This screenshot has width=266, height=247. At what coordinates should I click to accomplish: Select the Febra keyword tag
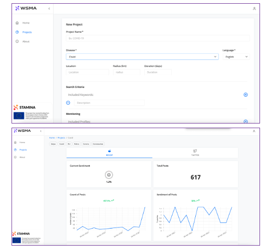[x=77, y=144]
